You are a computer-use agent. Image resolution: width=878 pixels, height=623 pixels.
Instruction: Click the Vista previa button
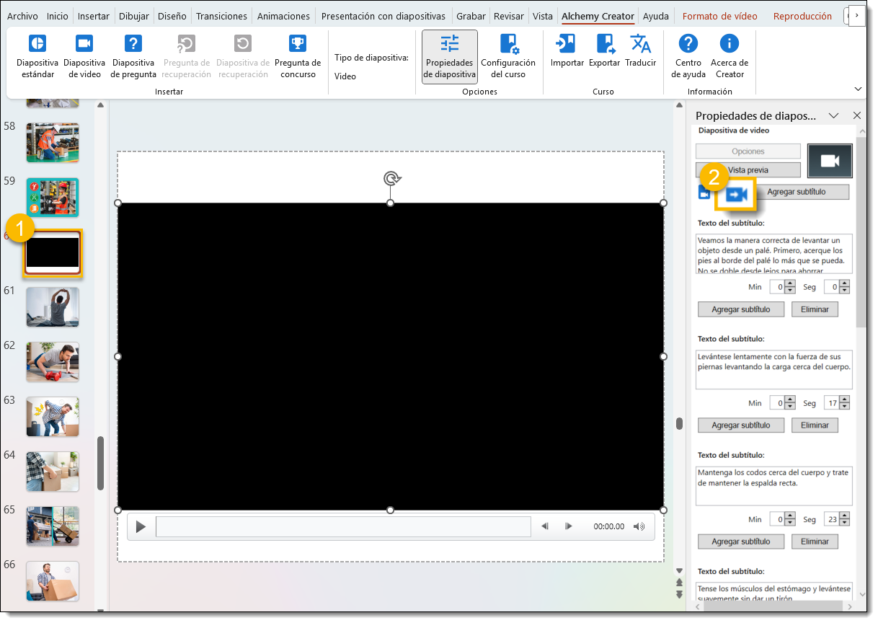pyautogui.click(x=748, y=170)
